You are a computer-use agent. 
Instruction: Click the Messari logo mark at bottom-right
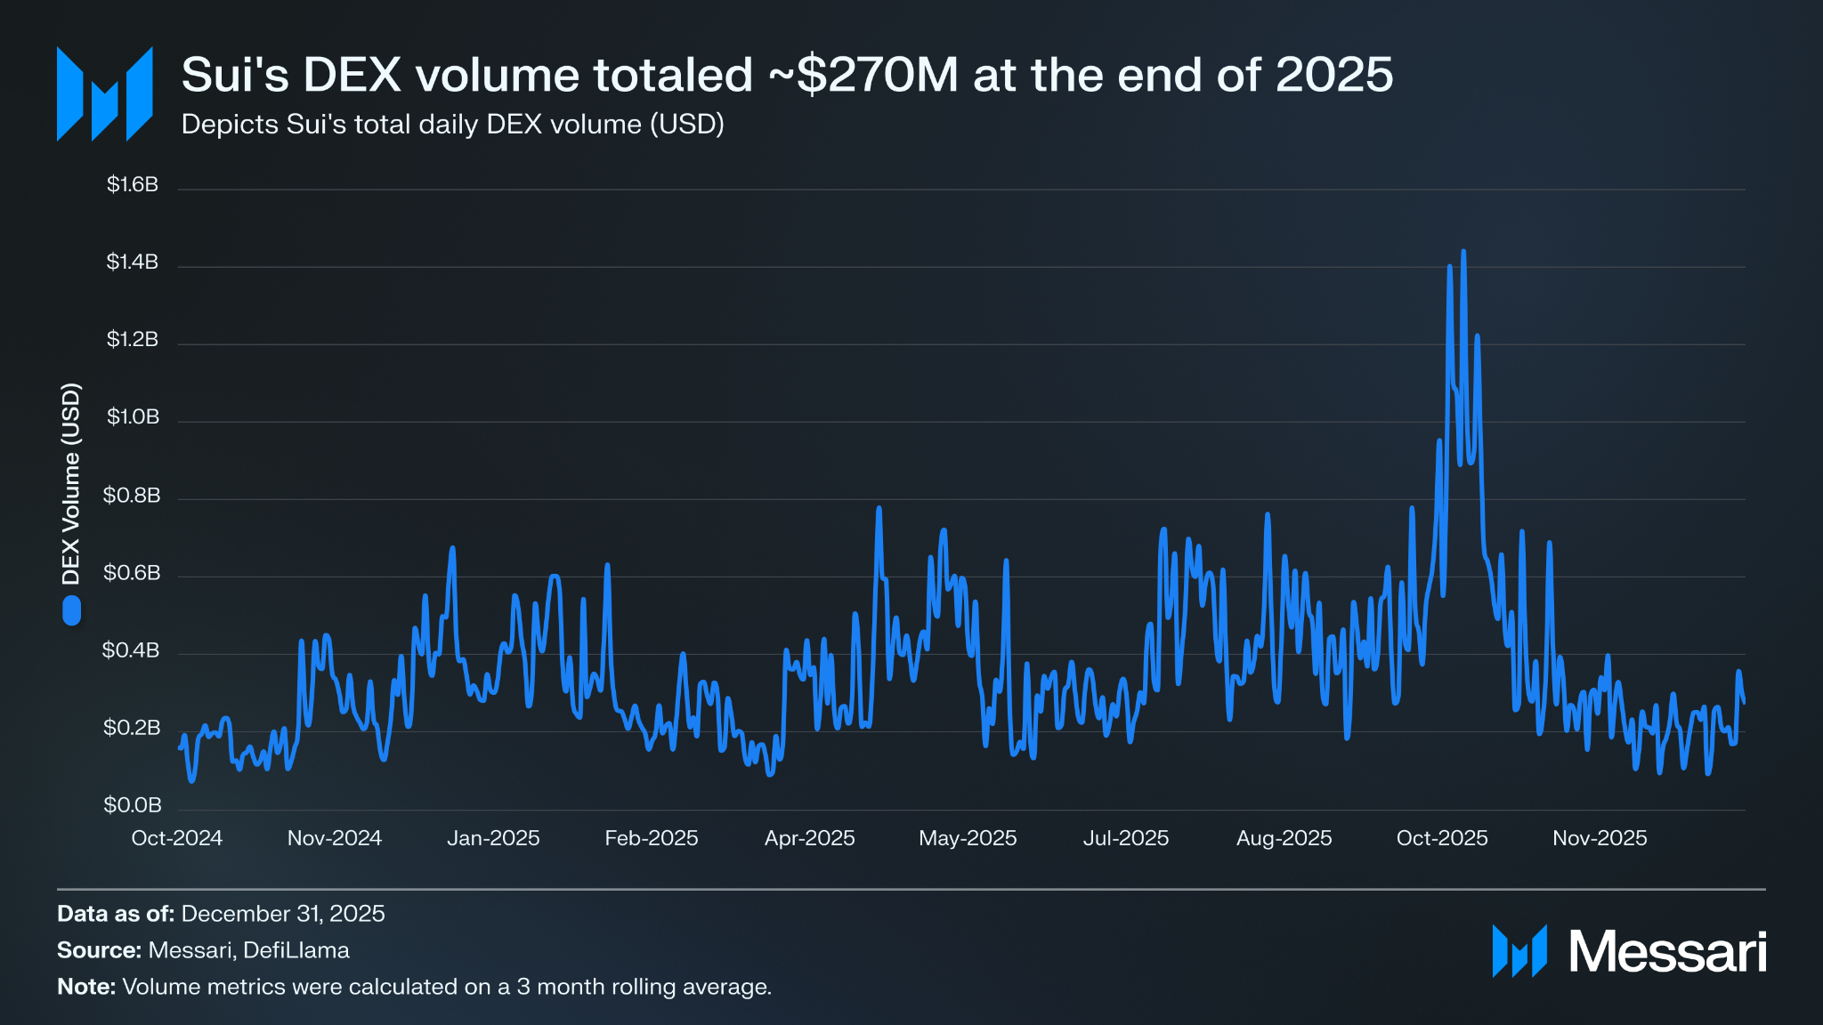click(x=1519, y=951)
